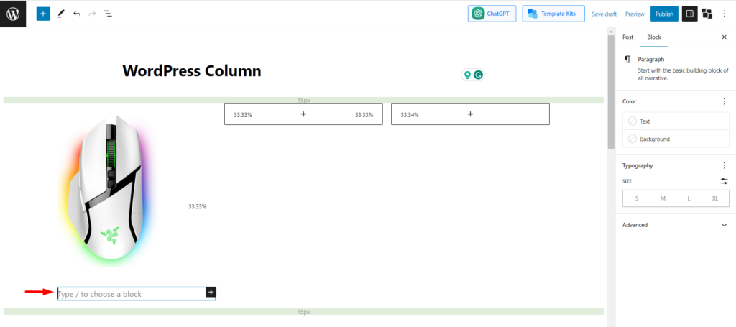736x327 pixels.
Task: Open ChatGPT assistant button
Action: (x=492, y=14)
